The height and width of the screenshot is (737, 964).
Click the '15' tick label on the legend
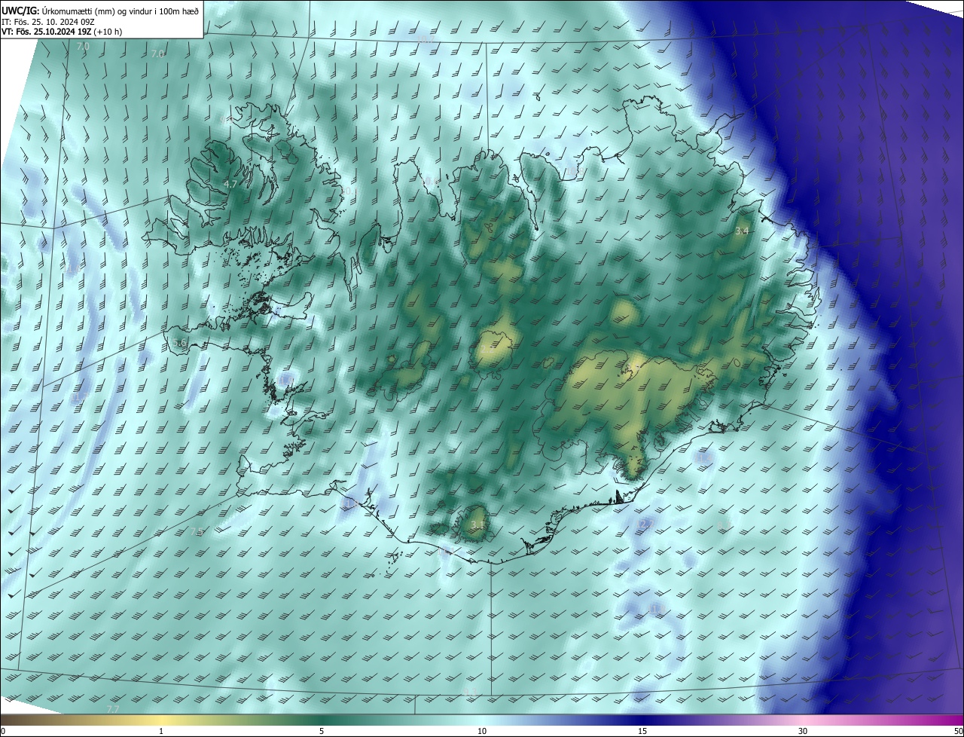click(642, 731)
